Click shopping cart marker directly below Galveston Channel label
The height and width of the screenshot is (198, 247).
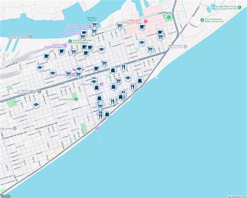click(x=94, y=25)
